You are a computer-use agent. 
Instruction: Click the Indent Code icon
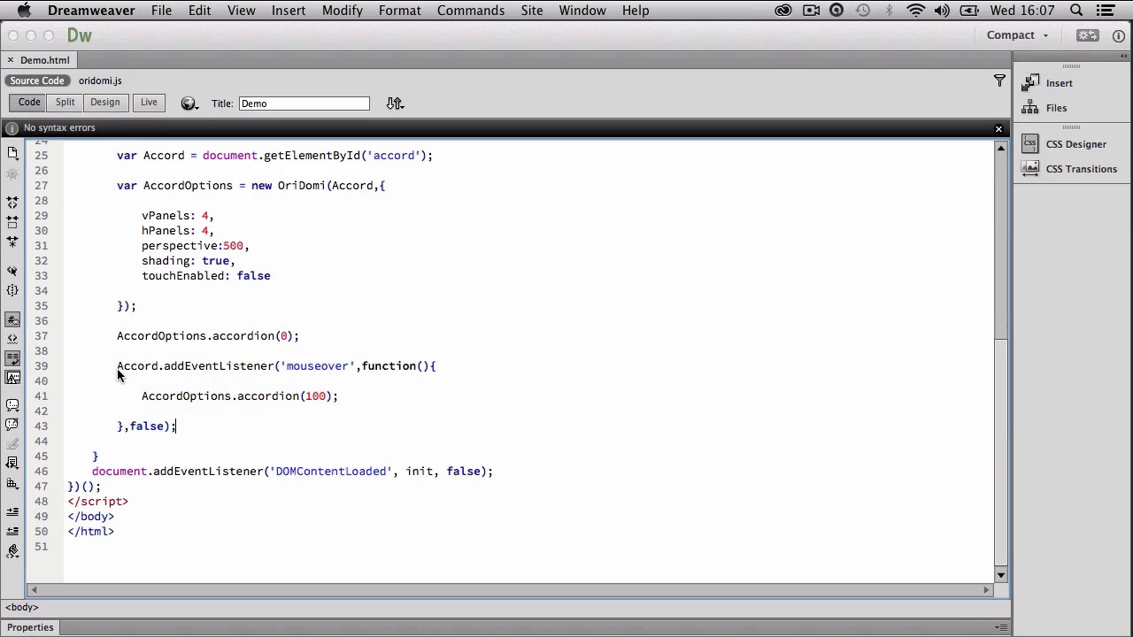pyautogui.click(x=12, y=512)
